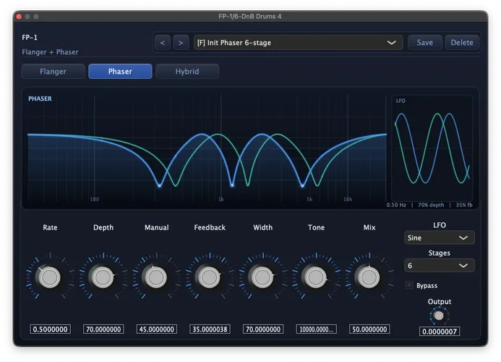The height and width of the screenshot is (362, 501).
Task: Click the Manual knob
Action: click(x=156, y=277)
